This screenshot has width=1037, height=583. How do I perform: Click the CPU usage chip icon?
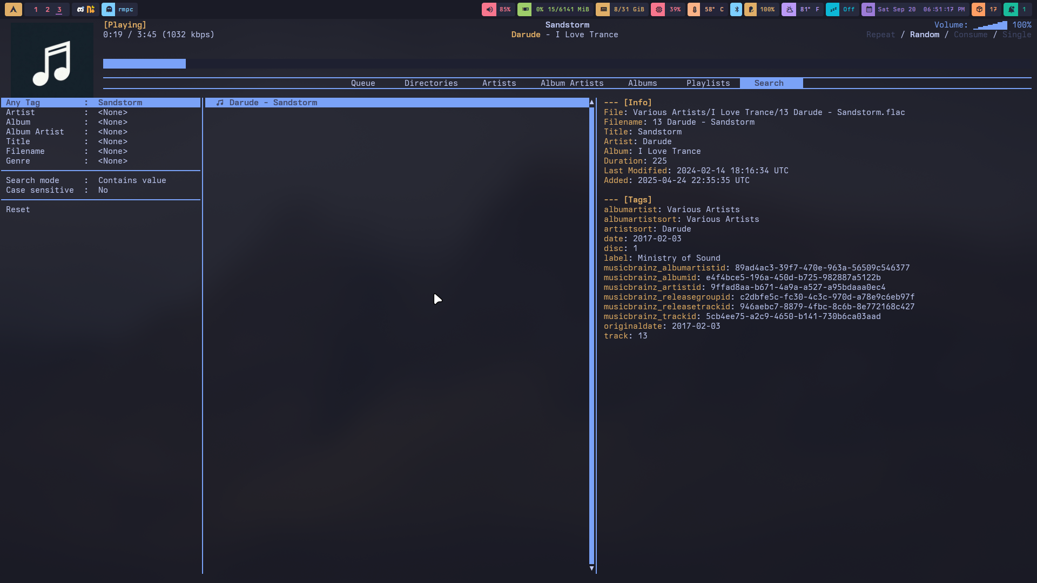(658, 9)
